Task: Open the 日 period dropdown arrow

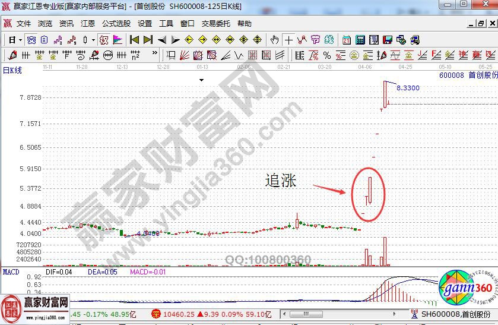Action: tap(20, 40)
